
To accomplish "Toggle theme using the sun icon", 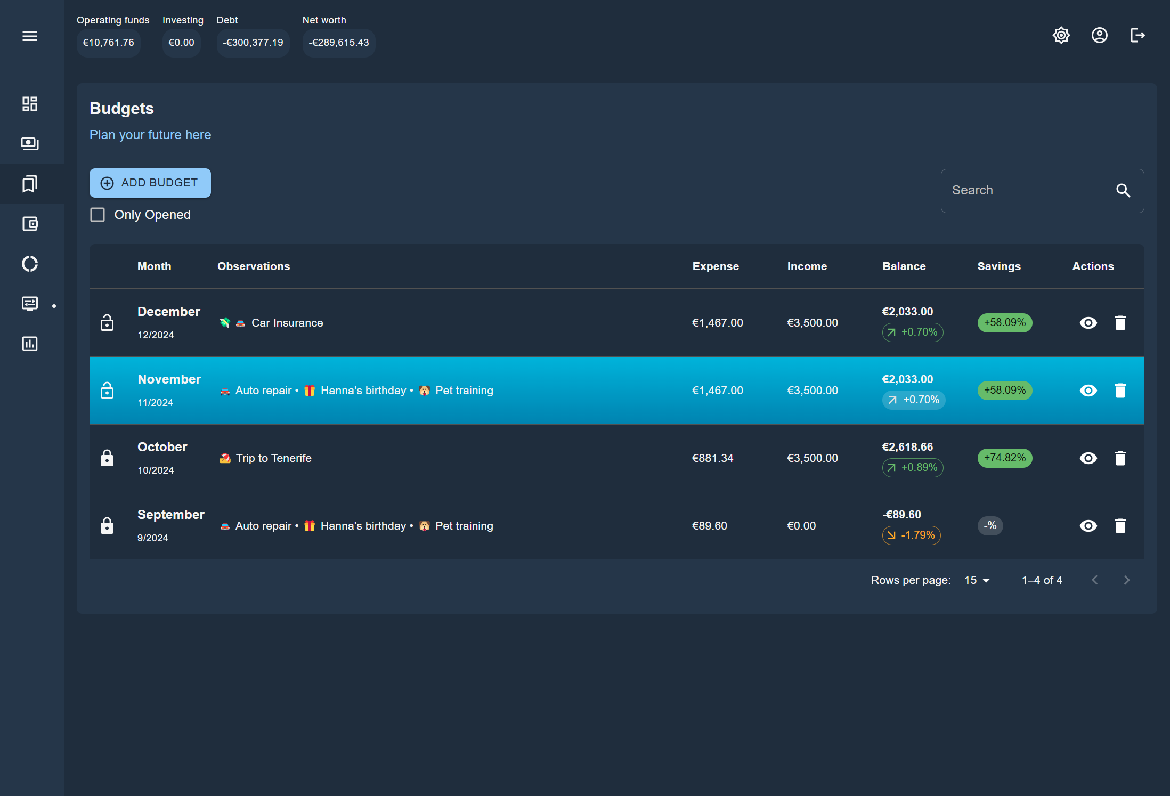I will [1061, 36].
